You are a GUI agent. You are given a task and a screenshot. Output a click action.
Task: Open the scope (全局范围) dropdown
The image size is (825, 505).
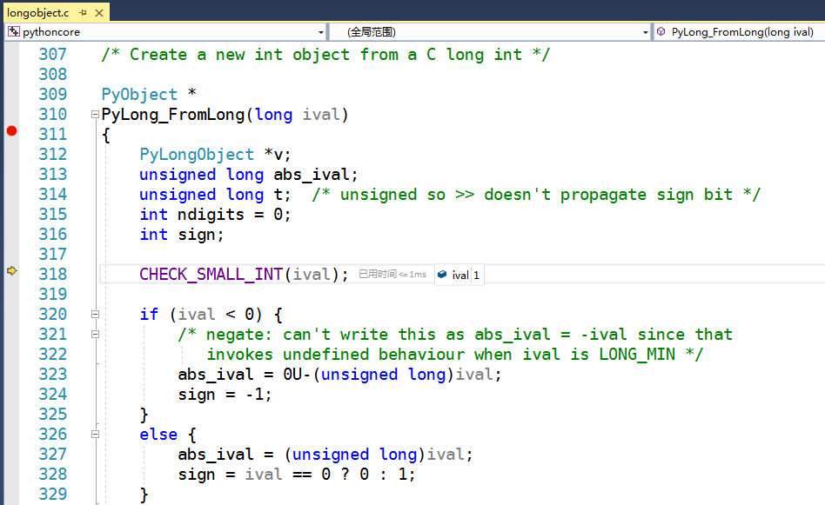[645, 32]
